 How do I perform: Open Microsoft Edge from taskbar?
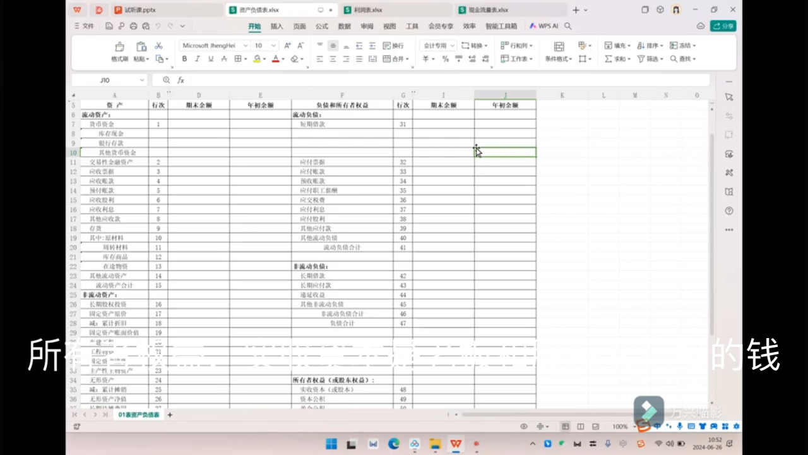point(394,444)
